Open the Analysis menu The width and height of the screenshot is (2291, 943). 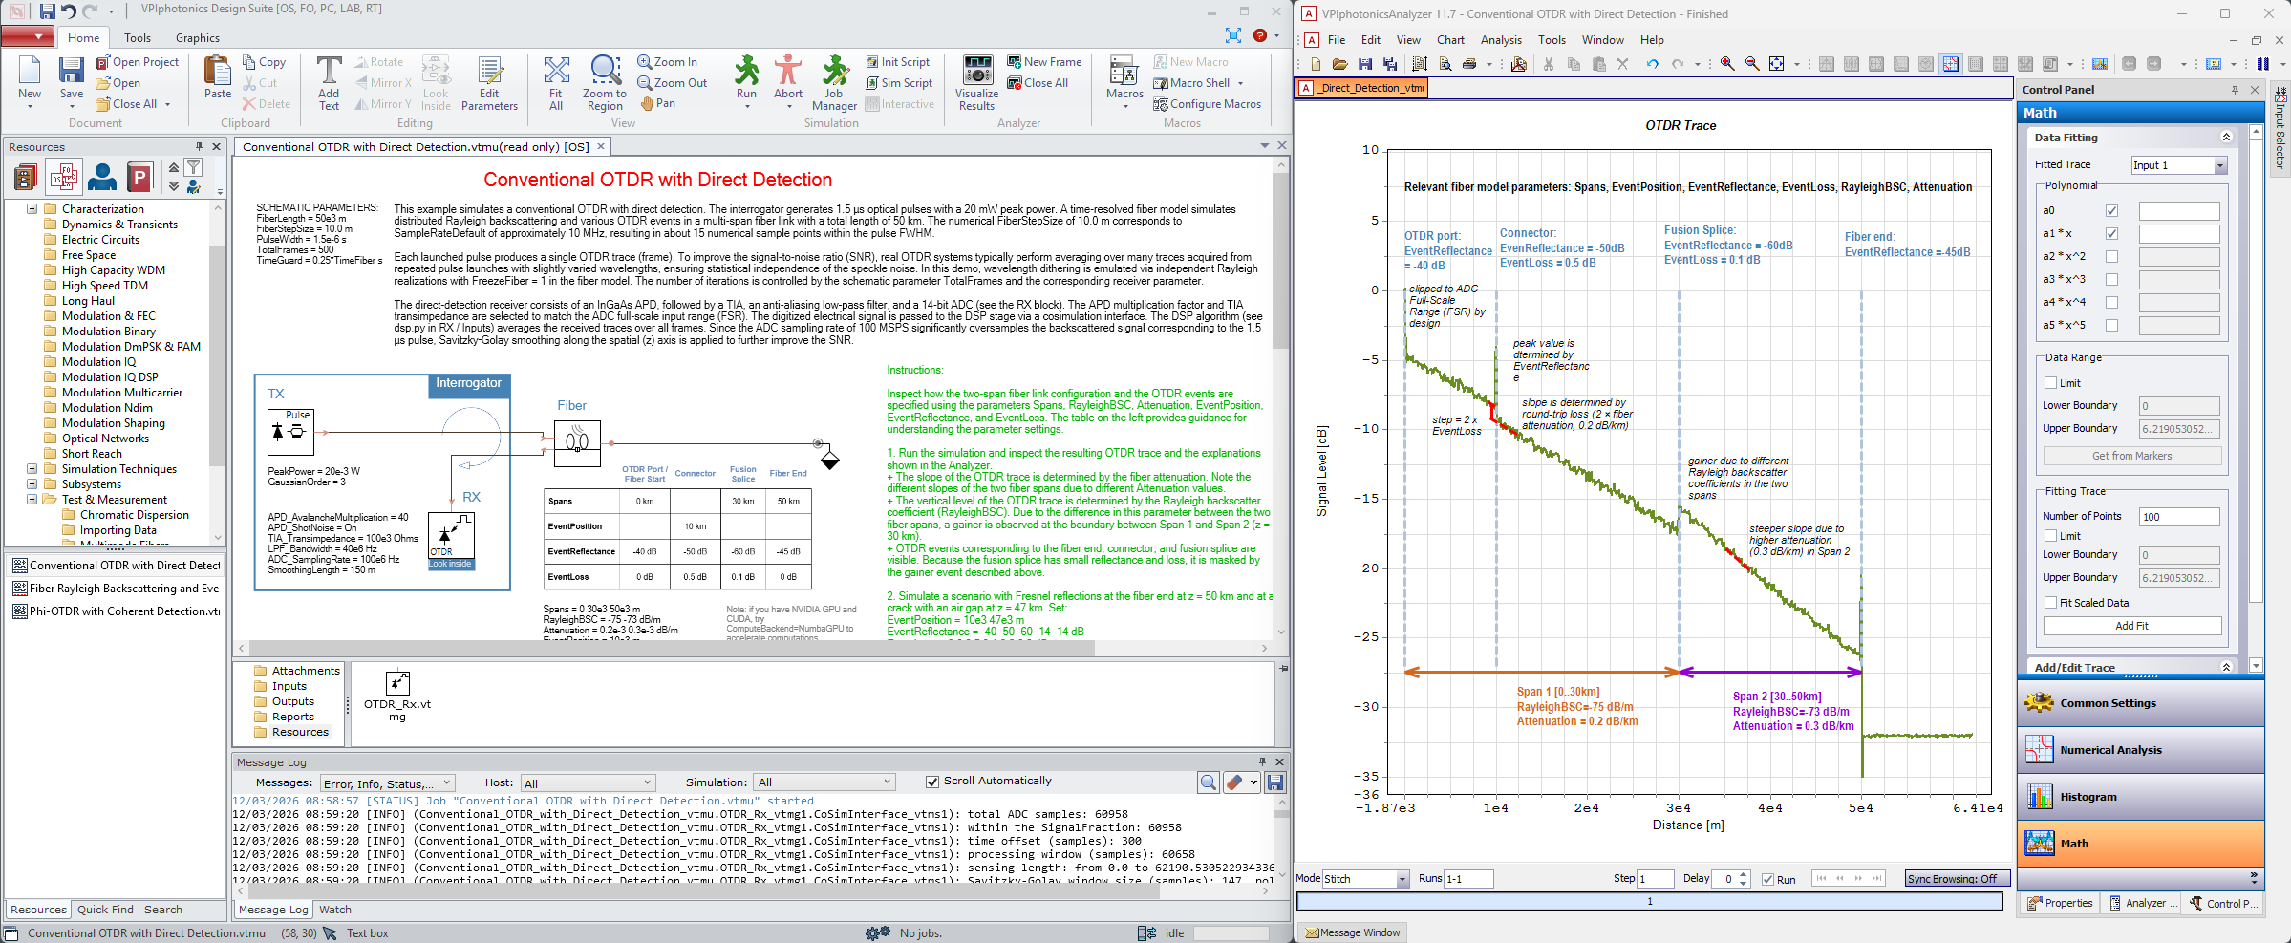pos(1501,40)
